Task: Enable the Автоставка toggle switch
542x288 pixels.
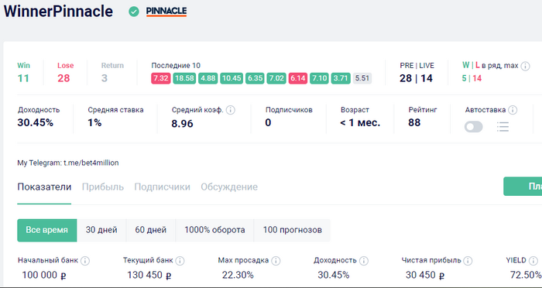Action: [x=474, y=127]
